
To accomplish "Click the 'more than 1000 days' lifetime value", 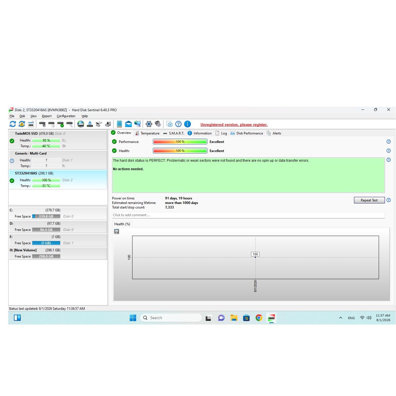I will pos(182,203).
